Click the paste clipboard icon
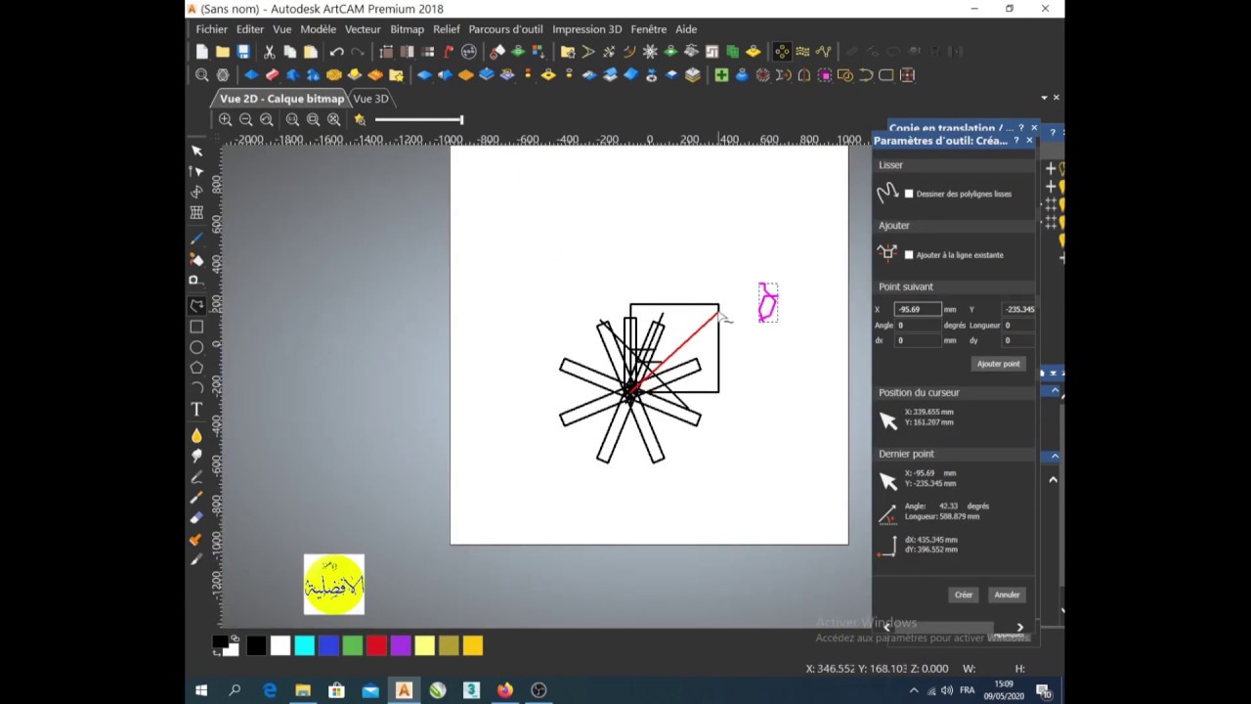The width and height of the screenshot is (1251, 704). coord(311,52)
